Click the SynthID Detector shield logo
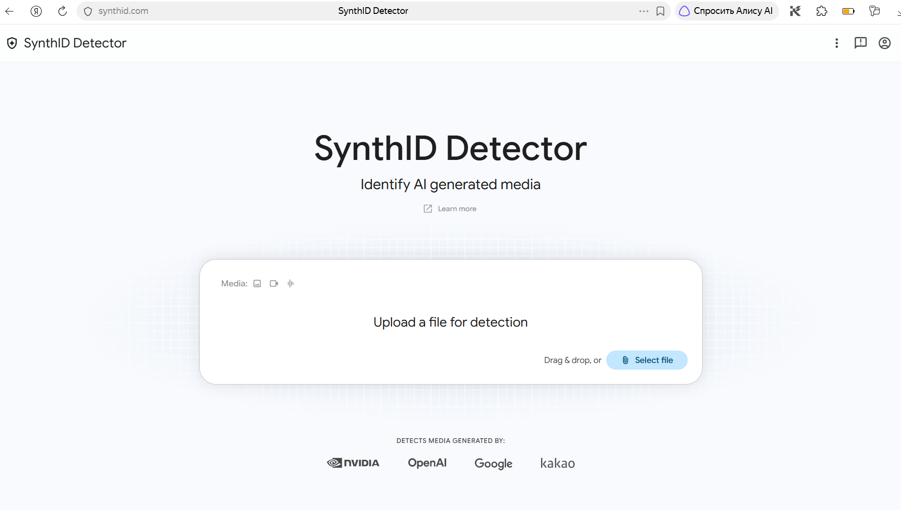 (x=12, y=43)
